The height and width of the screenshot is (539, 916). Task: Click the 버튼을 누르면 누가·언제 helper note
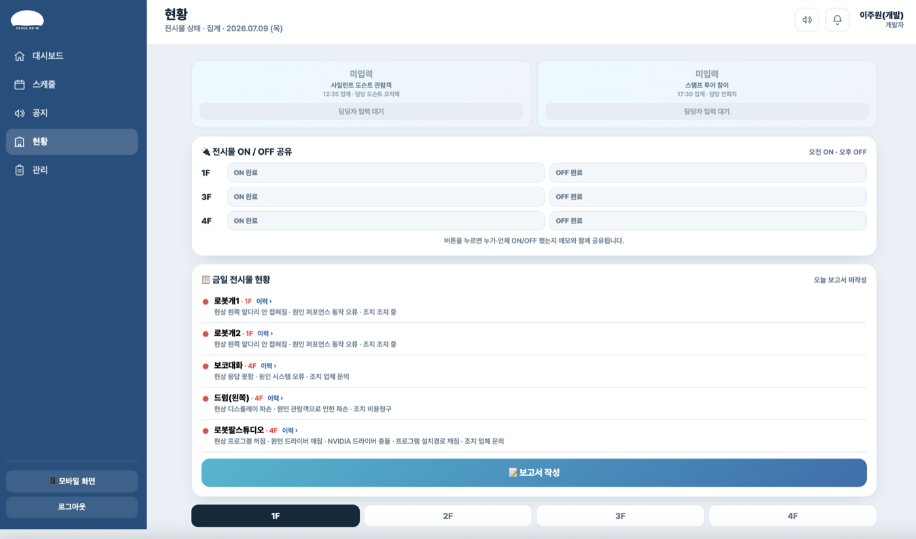pyautogui.click(x=534, y=241)
